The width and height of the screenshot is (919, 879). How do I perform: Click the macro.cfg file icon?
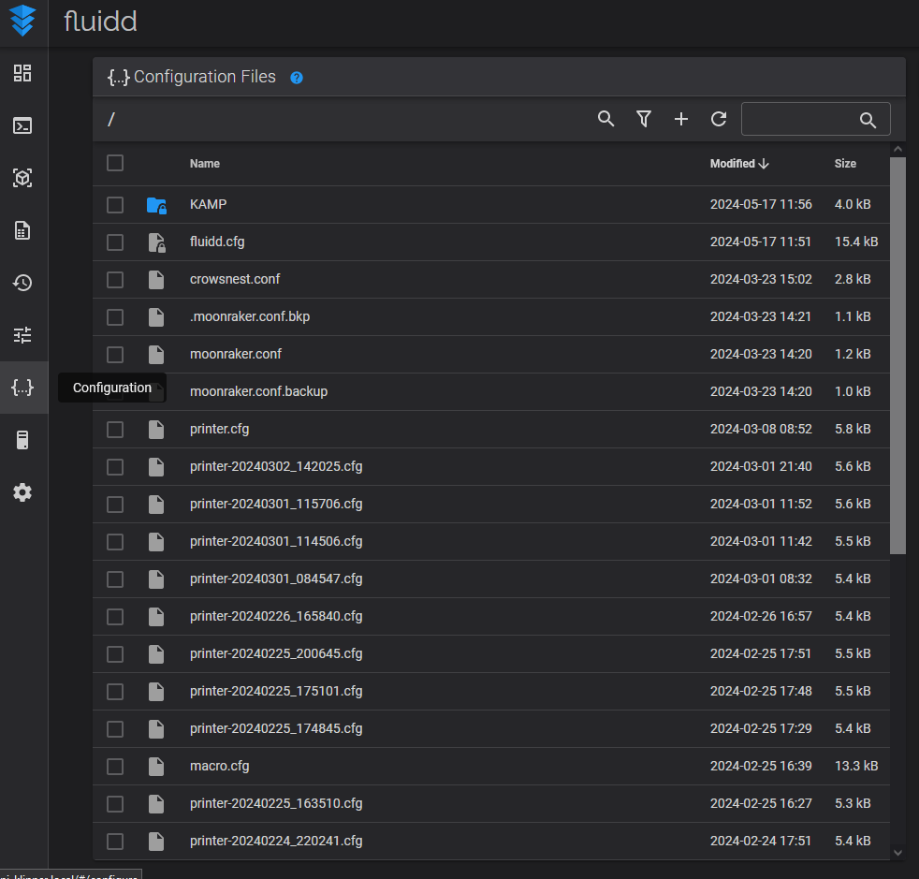coord(156,767)
